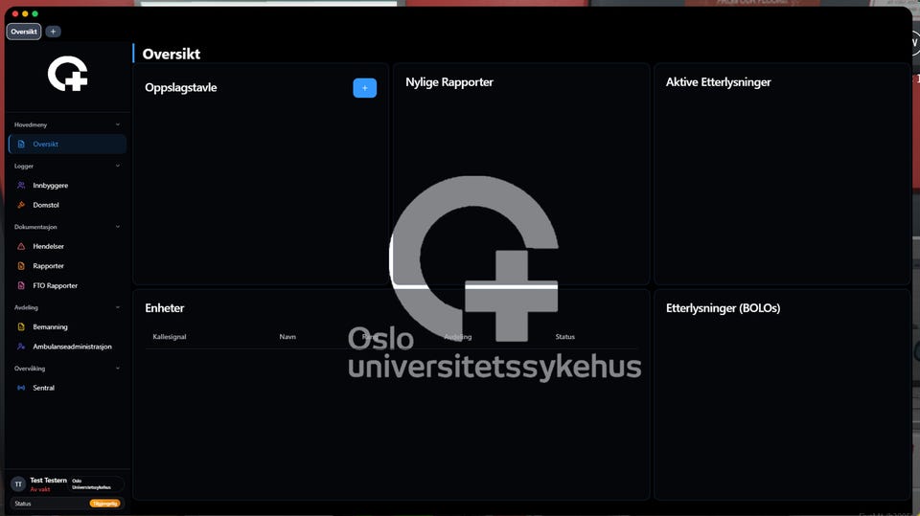This screenshot has height=516, width=920.
Task: Go to Hendelser page
Action: [67, 246]
